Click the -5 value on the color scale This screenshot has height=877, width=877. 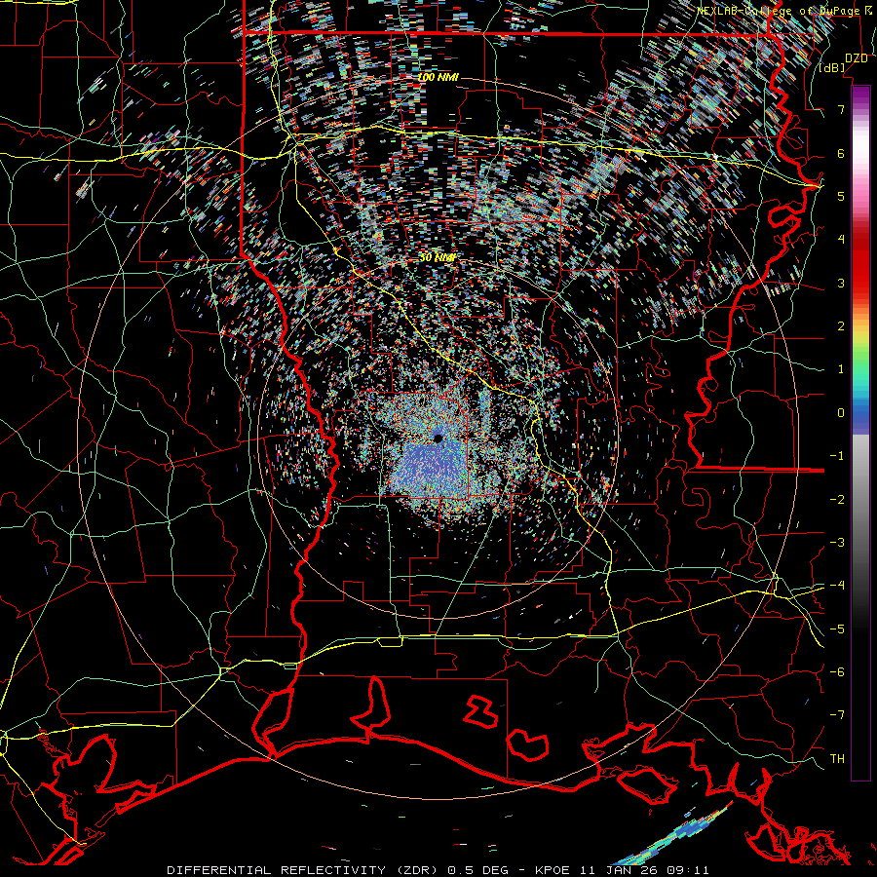pyautogui.click(x=837, y=629)
